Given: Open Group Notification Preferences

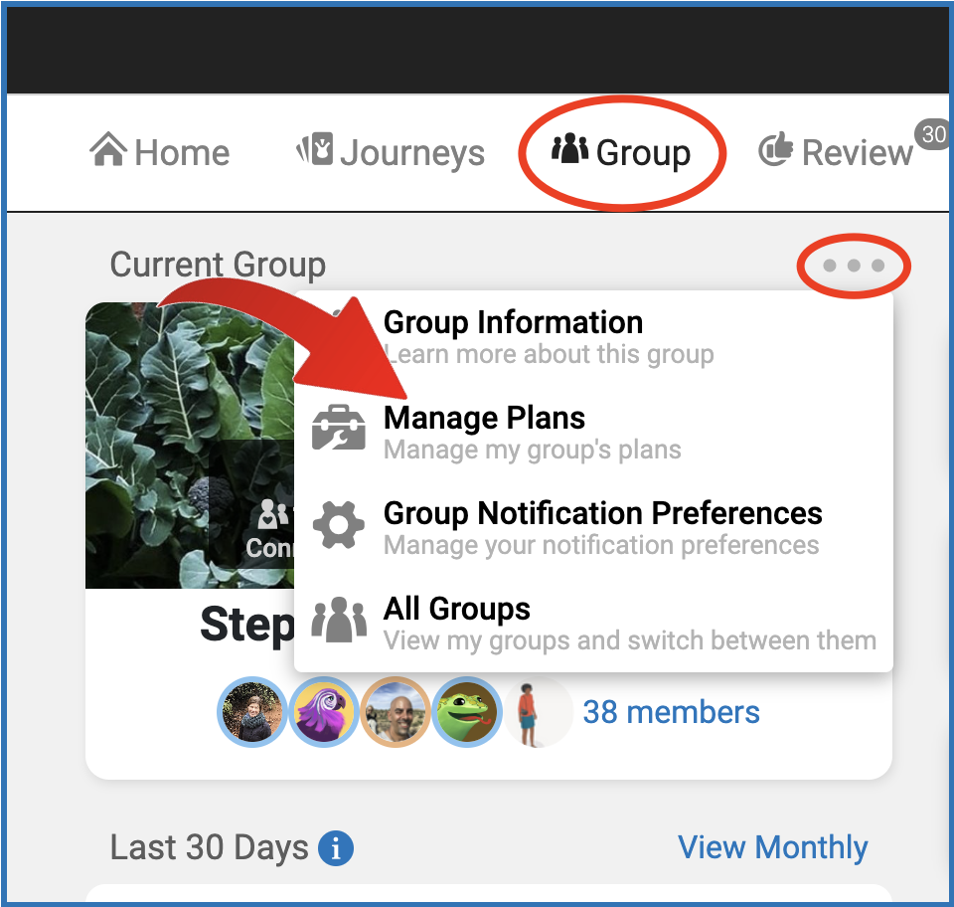Looking at the screenshot, I should coord(602,514).
